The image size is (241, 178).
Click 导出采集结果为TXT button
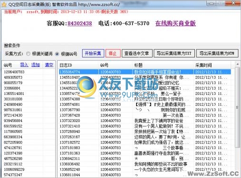click(174, 53)
